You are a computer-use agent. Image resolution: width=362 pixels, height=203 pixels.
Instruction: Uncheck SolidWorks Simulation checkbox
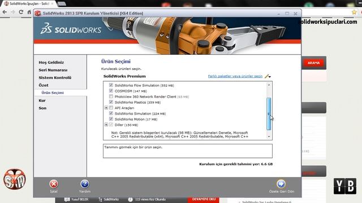tap(111, 113)
